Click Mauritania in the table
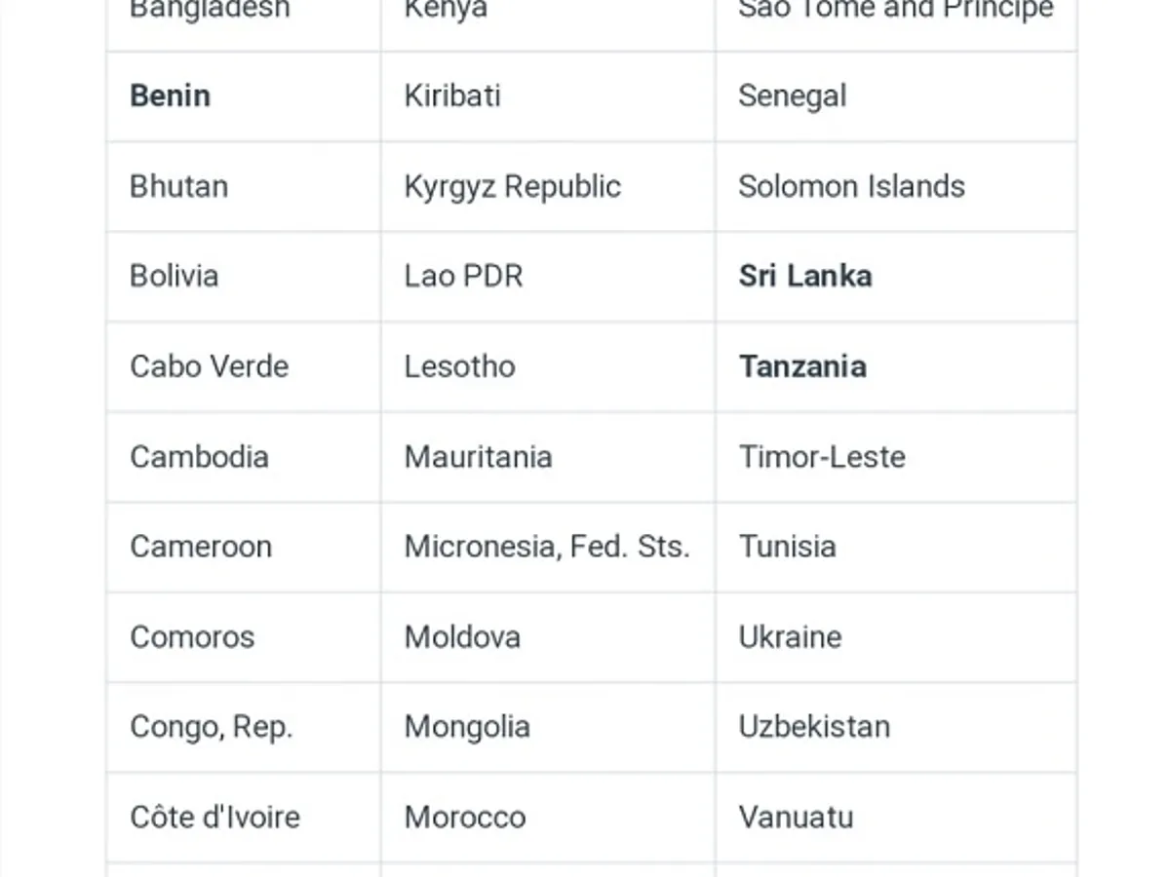This screenshot has height=877, width=1170. (x=478, y=456)
